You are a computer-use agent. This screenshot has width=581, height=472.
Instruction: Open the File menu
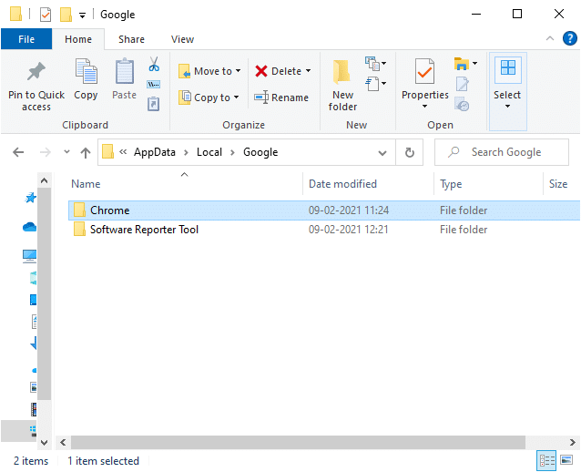pyautogui.click(x=26, y=39)
